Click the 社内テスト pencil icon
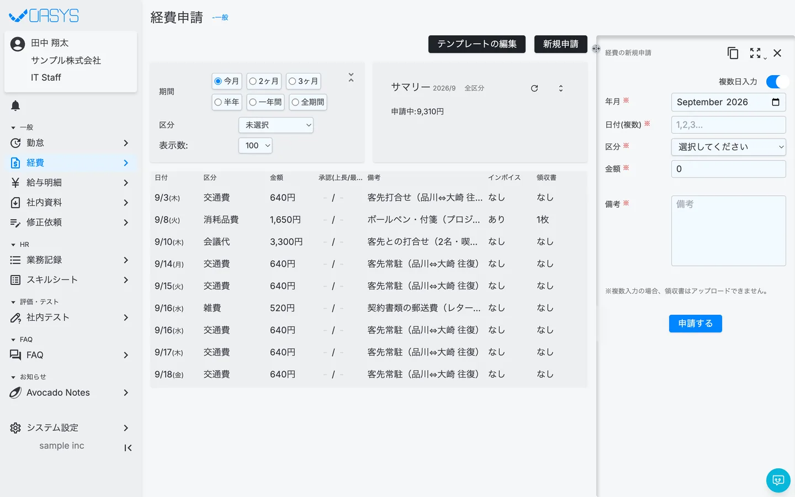Image resolution: width=795 pixels, height=497 pixels. [15, 318]
